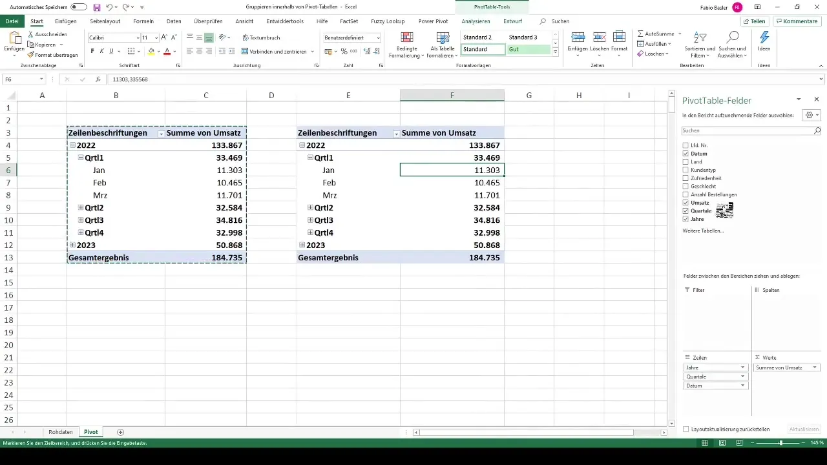Switch to the Rohdaten sheet tab
The image size is (827, 465).
(61, 431)
